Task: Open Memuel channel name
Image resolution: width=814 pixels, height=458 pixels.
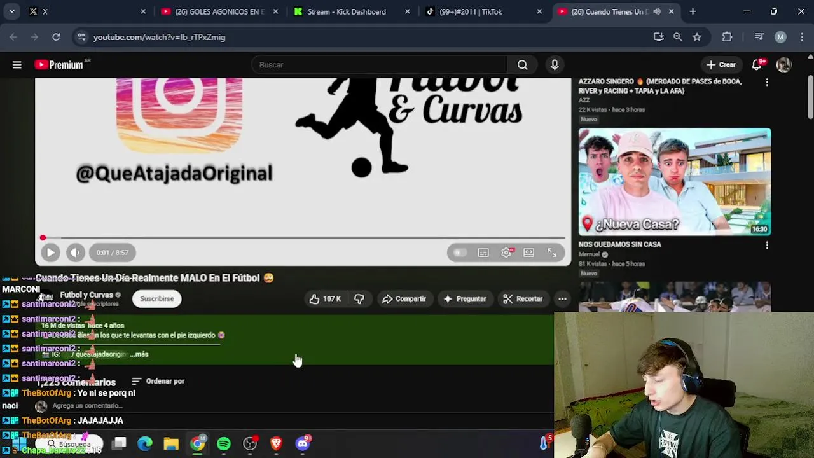Action: (590, 254)
